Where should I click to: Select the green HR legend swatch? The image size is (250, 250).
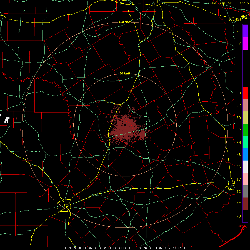point(245,130)
